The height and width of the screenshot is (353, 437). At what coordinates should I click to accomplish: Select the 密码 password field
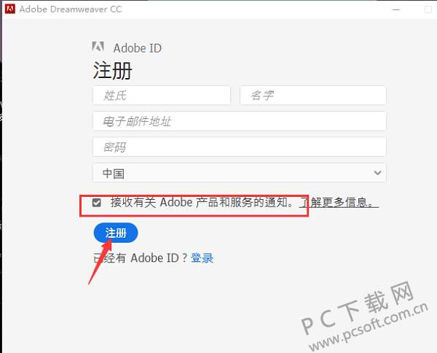(x=240, y=147)
